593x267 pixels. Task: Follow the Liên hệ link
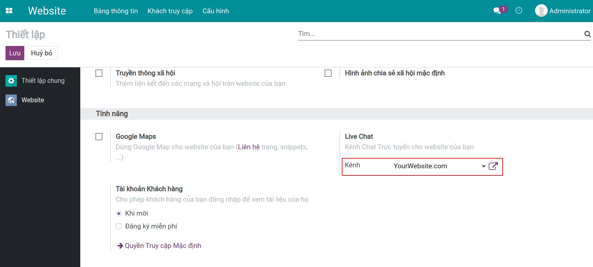[249, 147]
